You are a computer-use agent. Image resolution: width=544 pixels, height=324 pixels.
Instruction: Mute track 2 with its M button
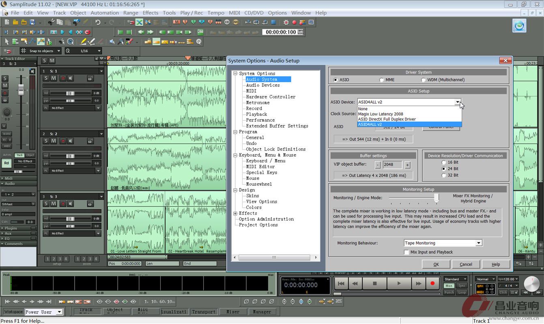(x=54, y=141)
